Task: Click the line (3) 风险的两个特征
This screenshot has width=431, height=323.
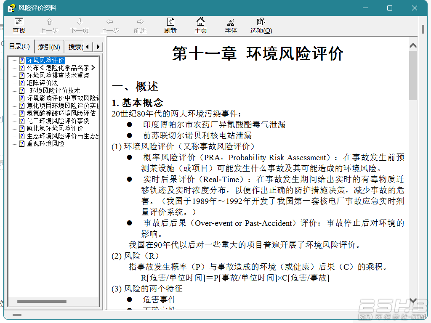Action: click(147, 289)
